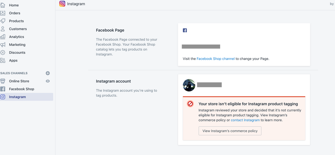Click the Facebook Shop sidebar icon
Screen dimensions: 335x155
pos(3,89)
